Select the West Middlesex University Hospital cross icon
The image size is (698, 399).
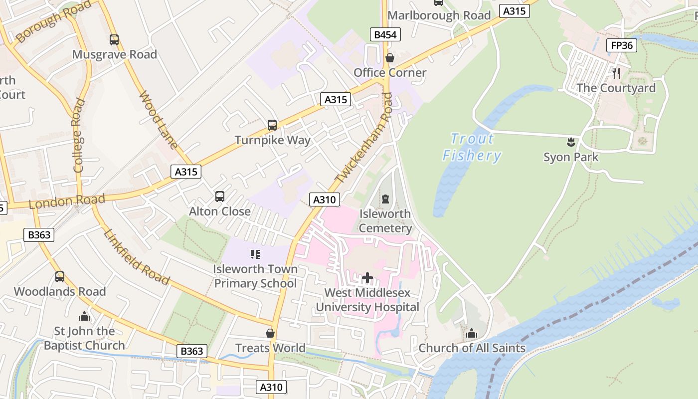click(367, 278)
